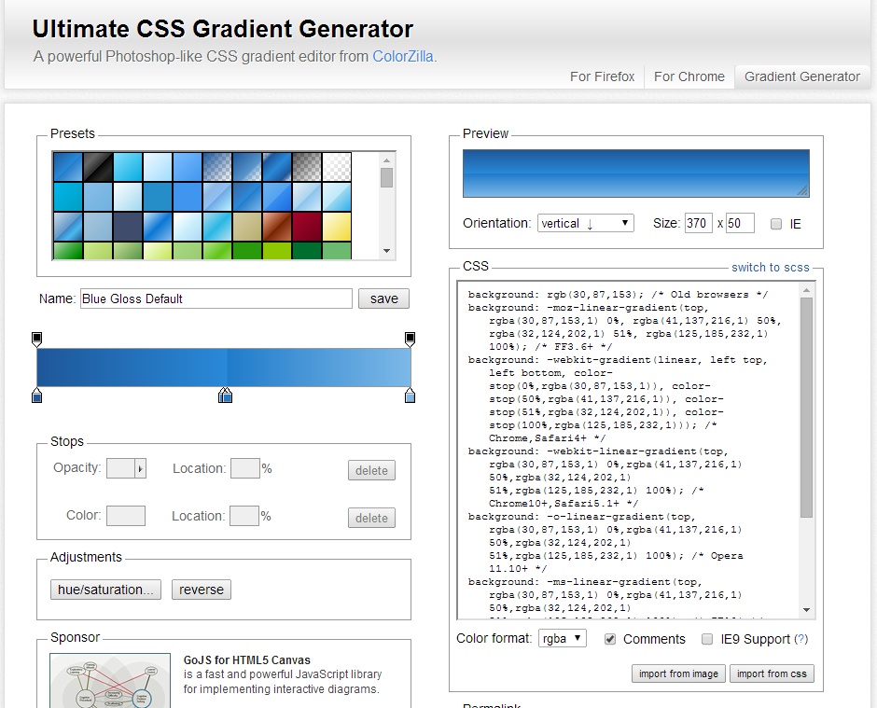Choose the black gloss preset swatch
Image resolution: width=877 pixels, height=708 pixels.
tap(98, 167)
